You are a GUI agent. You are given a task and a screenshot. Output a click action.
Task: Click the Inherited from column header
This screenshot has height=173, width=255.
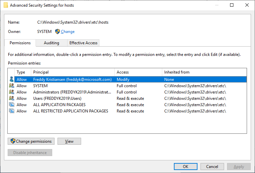[203, 72]
